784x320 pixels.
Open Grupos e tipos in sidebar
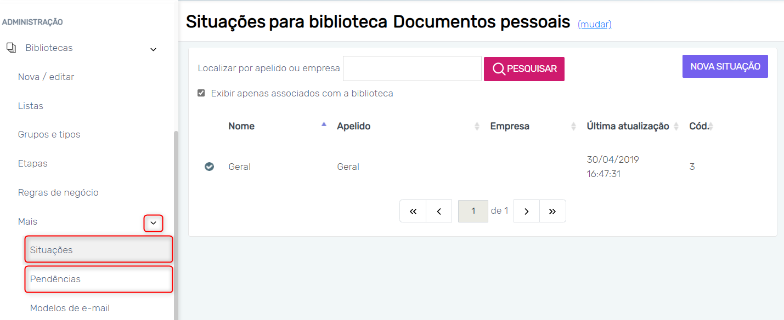point(49,134)
